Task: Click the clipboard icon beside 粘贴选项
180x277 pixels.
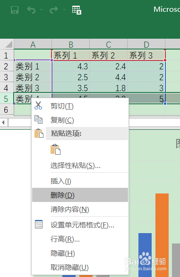Action: point(39,133)
